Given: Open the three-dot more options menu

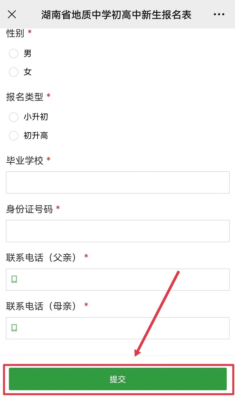Looking at the screenshot, I should (x=219, y=14).
